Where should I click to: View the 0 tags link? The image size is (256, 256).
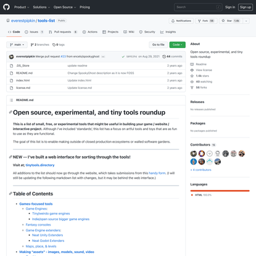pos(59,44)
